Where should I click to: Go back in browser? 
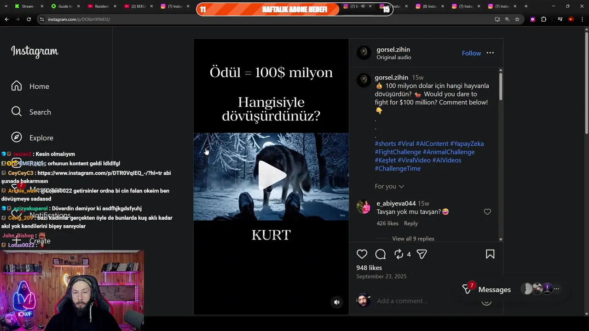6,19
